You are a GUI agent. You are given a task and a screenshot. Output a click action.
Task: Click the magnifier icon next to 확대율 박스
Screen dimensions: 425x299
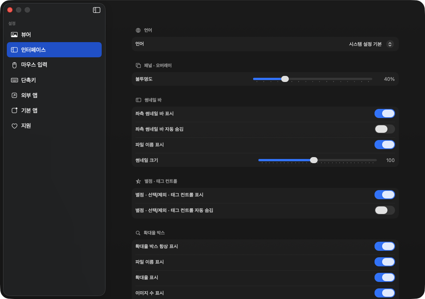tap(138, 233)
